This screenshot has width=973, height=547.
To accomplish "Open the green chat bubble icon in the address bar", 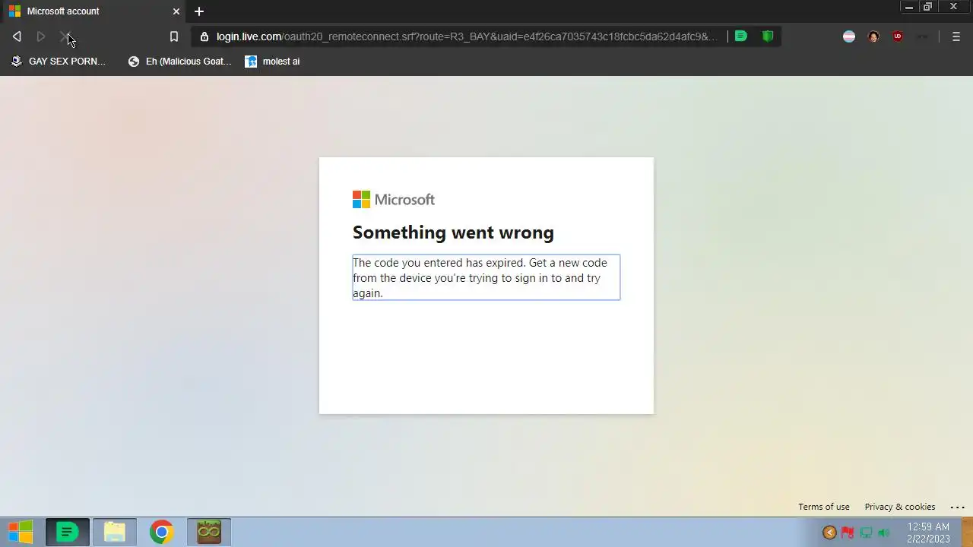I will pyautogui.click(x=741, y=36).
